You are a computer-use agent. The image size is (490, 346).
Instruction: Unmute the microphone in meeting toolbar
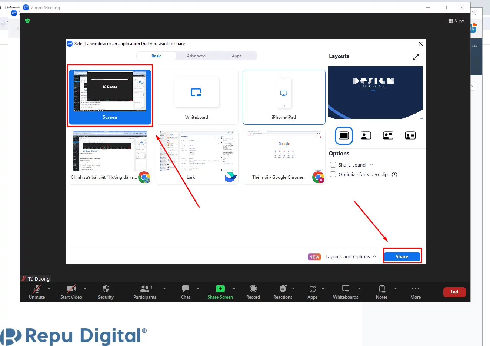[x=37, y=292]
